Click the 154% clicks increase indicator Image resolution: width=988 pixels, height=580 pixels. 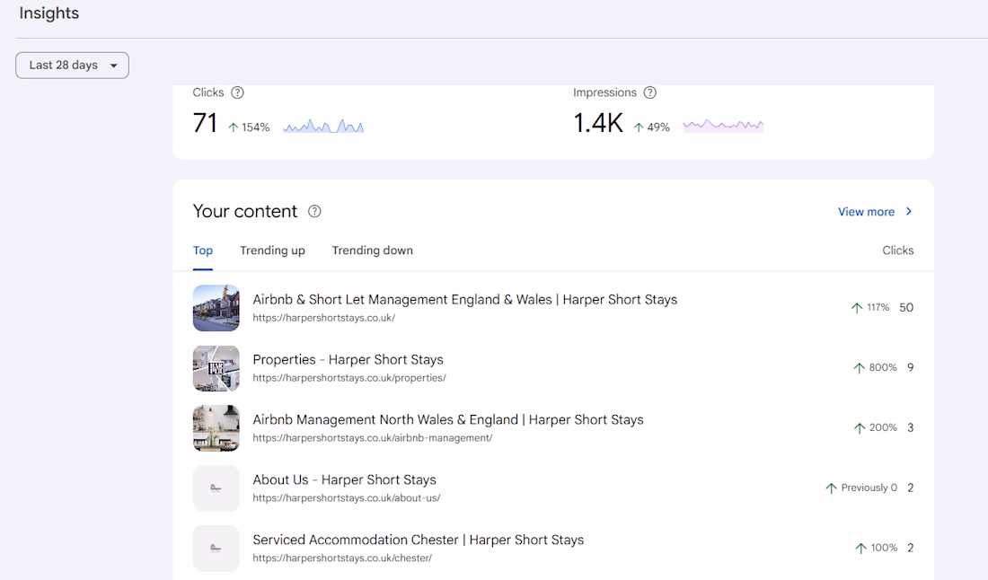[x=249, y=127]
